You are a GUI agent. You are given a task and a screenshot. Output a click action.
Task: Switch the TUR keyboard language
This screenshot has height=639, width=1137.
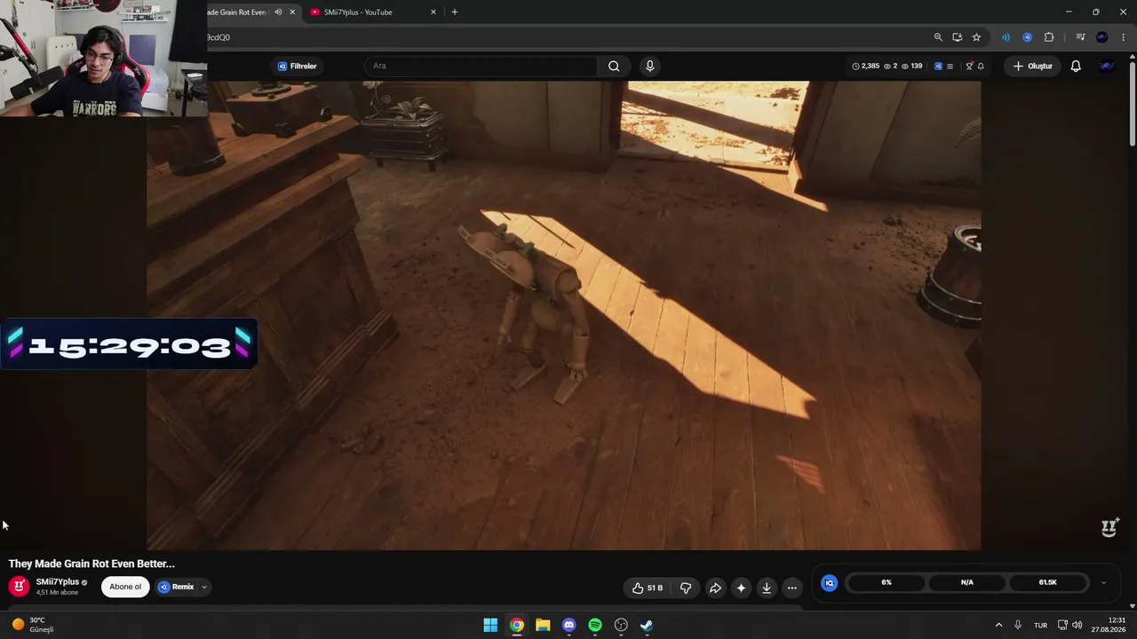[1040, 625]
